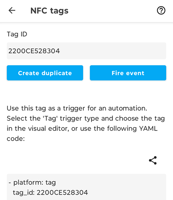Click empty space below the buttons
The image size is (173, 200).
(86, 92)
